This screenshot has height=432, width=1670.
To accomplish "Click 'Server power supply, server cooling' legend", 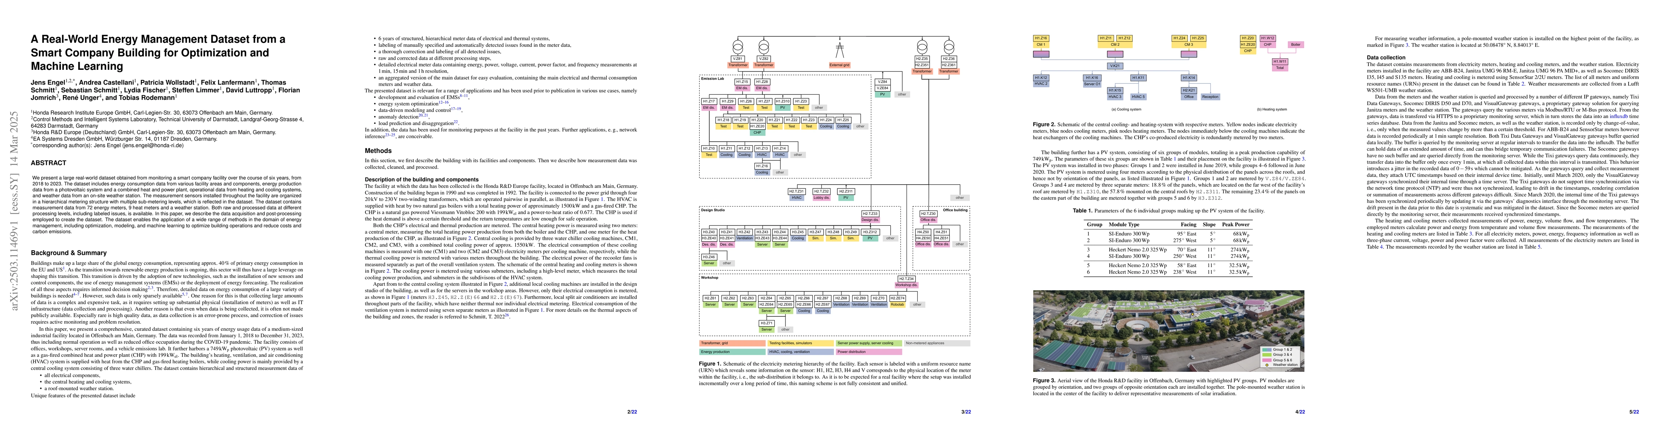I will coord(869,343).
